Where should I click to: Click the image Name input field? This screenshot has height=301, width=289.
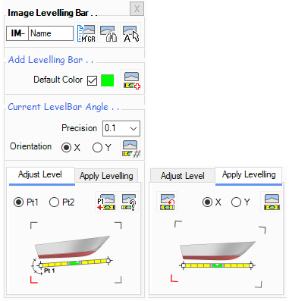(x=51, y=33)
